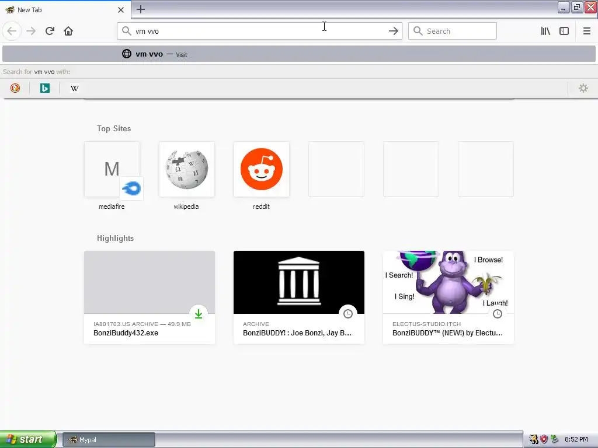The width and height of the screenshot is (598, 448).
Task: Click the BonziBuddy432.exe file name
Action: click(126, 333)
